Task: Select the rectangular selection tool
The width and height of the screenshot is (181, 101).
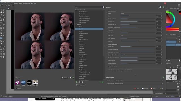Action: coord(1,47)
